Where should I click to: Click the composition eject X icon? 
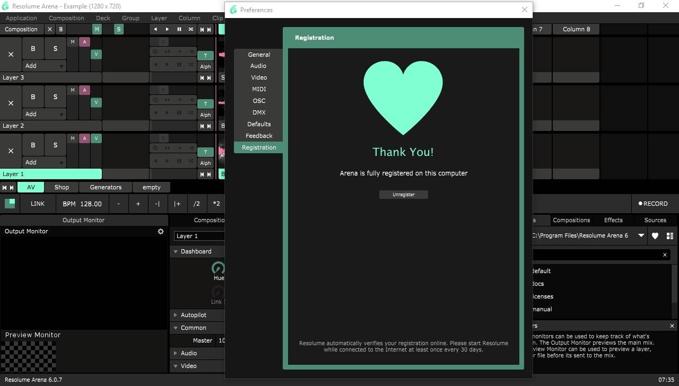50,29
